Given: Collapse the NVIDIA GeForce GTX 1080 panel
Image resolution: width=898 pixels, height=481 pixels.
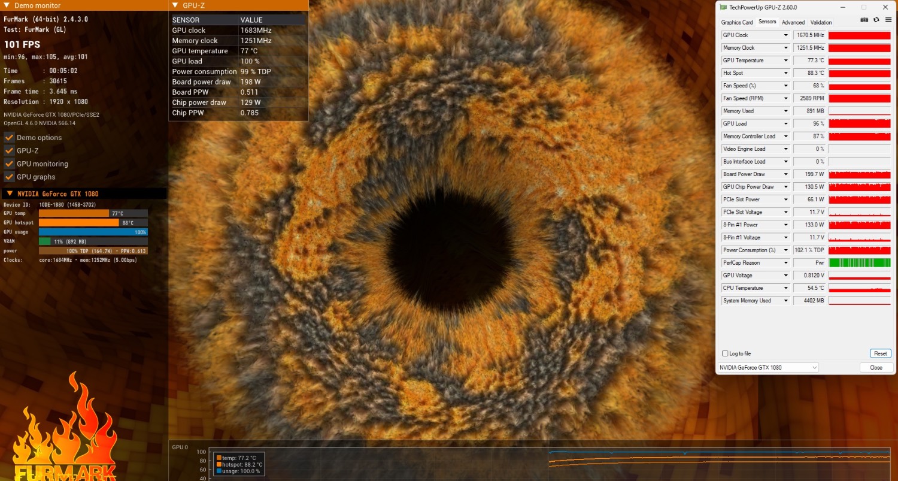Looking at the screenshot, I should click(10, 193).
